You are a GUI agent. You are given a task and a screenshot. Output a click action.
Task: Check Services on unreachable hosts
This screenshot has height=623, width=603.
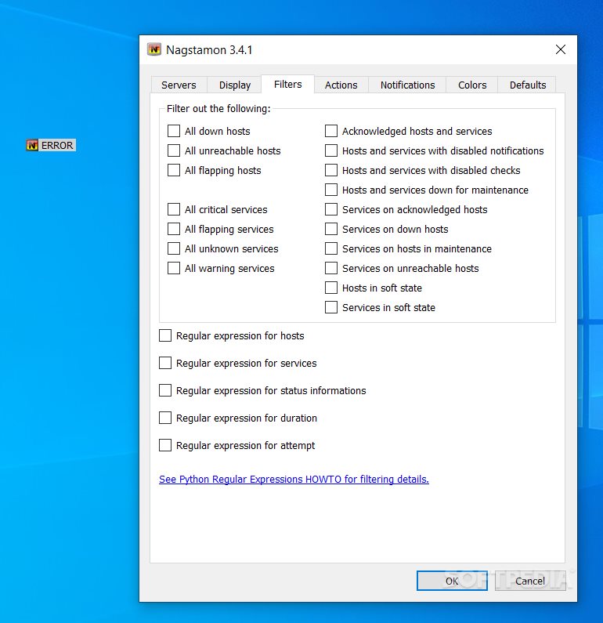point(331,268)
